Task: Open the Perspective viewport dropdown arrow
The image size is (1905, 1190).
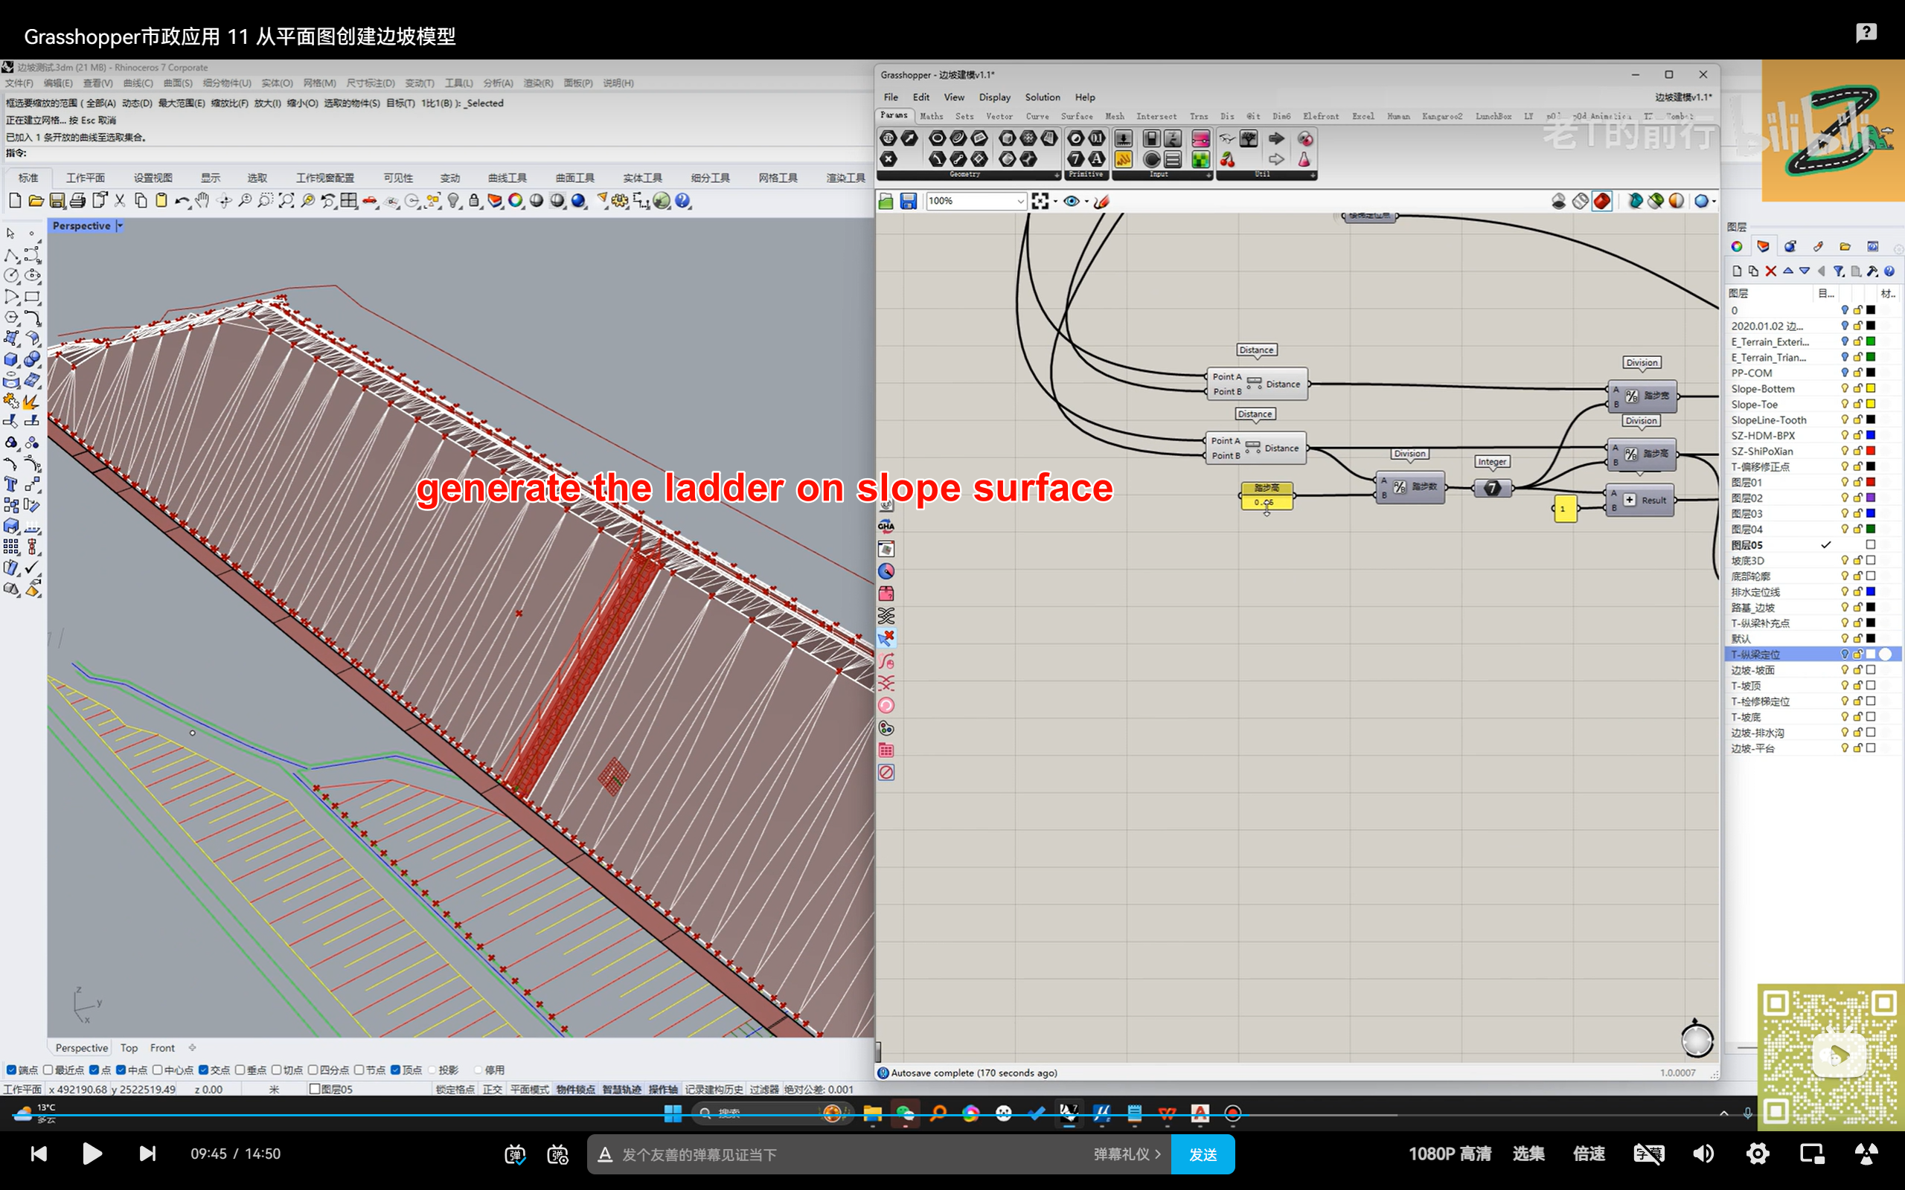Action: 120,226
